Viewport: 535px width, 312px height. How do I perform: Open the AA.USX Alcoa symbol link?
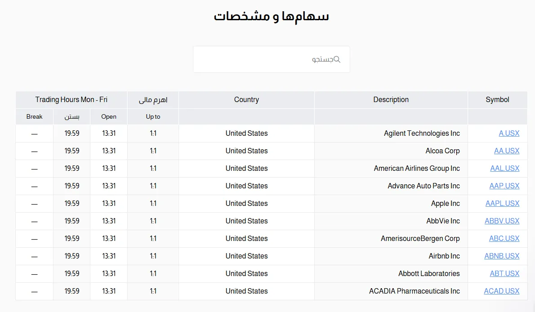pyautogui.click(x=507, y=151)
